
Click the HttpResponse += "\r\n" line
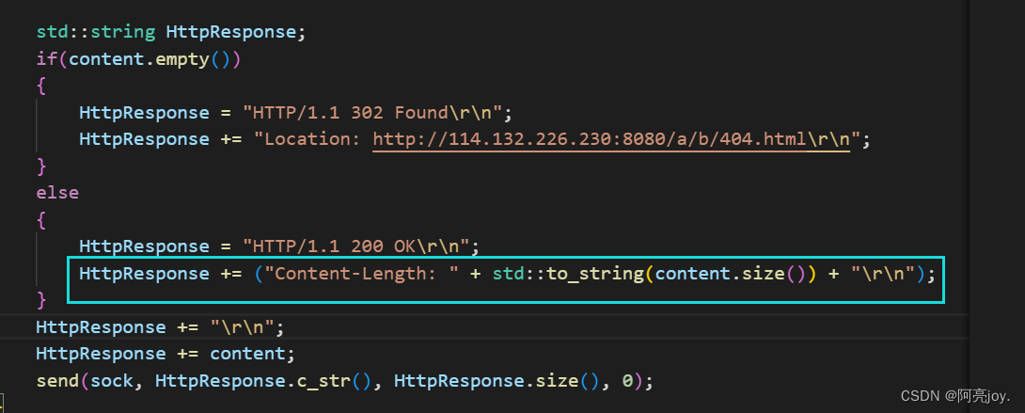(x=160, y=326)
